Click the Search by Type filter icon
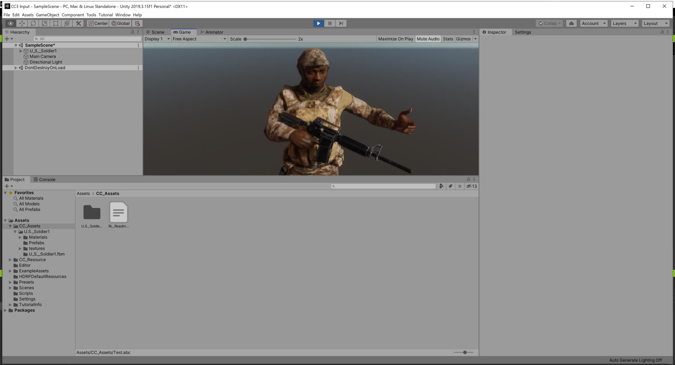The image size is (675, 365). (441, 186)
